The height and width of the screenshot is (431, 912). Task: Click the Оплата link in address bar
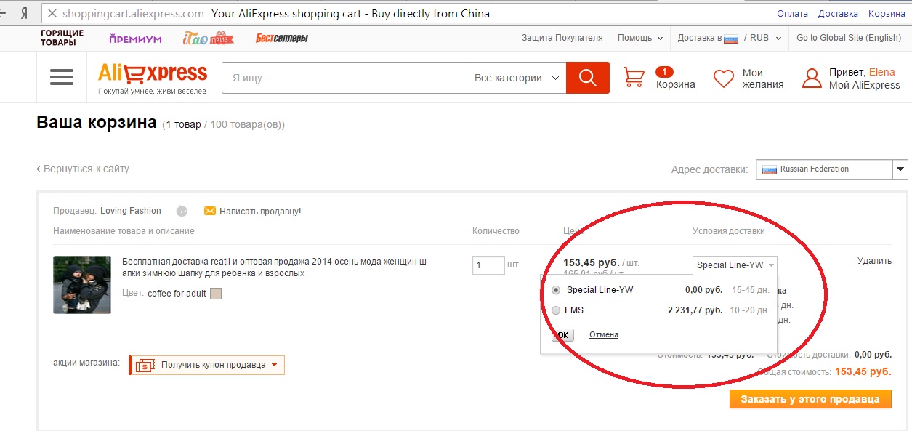point(792,13)
